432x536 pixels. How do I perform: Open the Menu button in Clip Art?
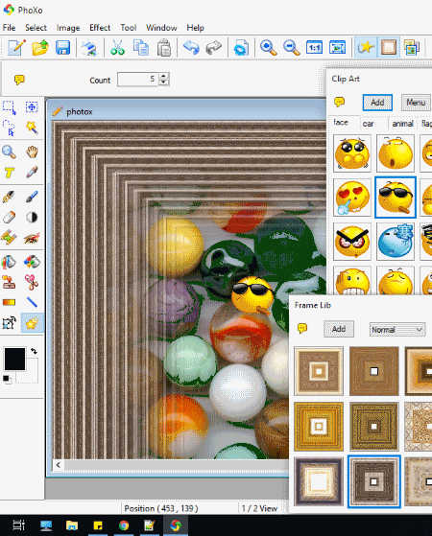416,103
